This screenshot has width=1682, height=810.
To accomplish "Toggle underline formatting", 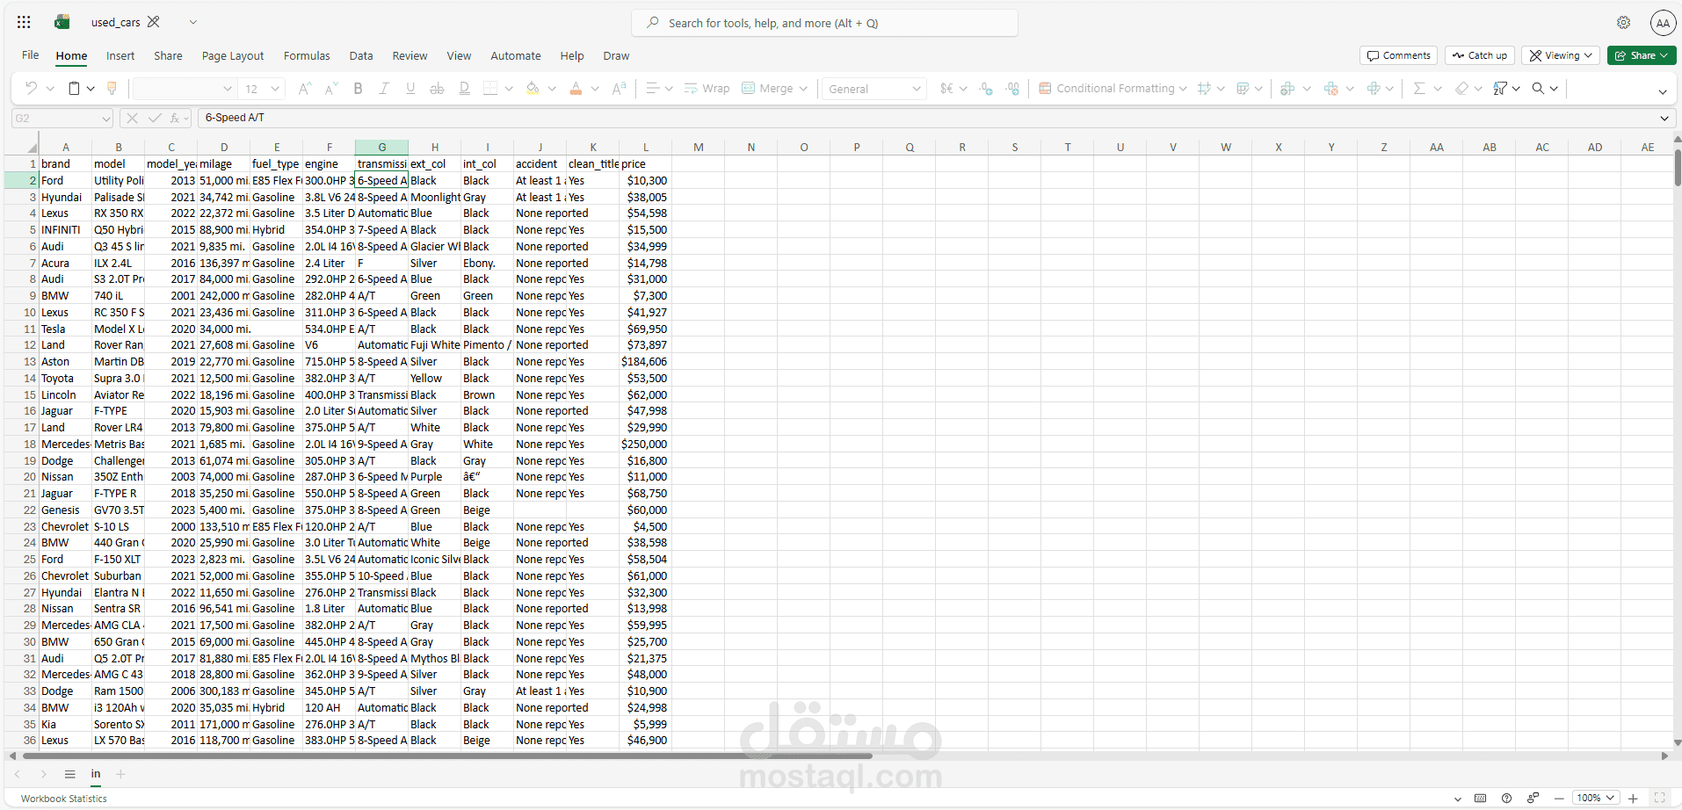I will [410, 89].
